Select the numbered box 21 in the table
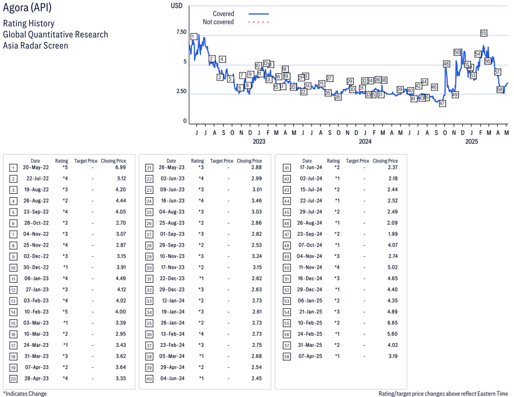 click(149, 168)
